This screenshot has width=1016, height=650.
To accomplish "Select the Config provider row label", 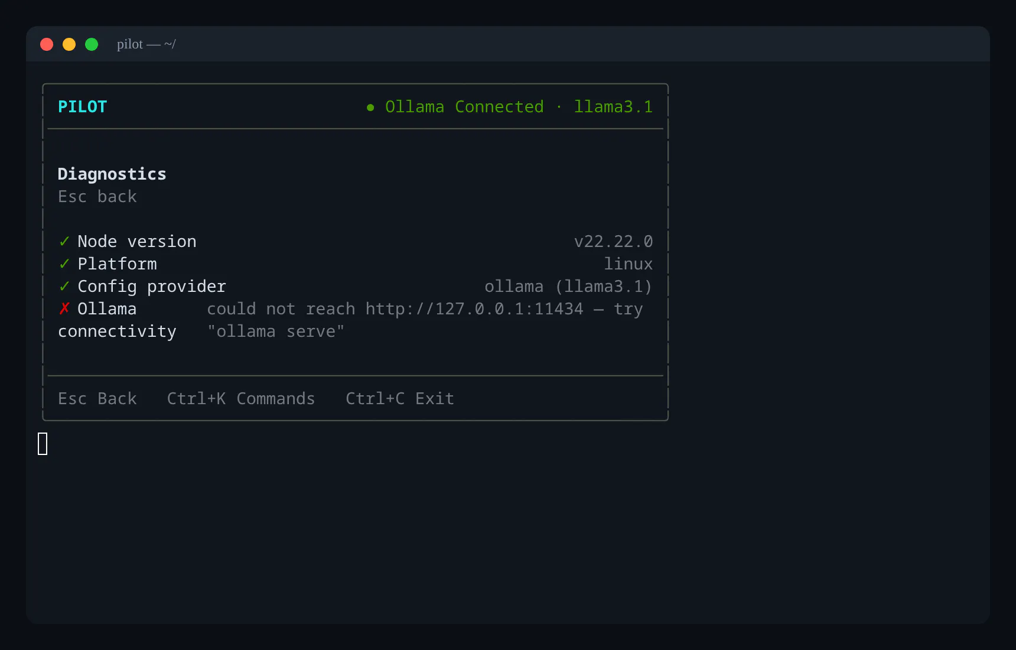I will coord(152,287).
